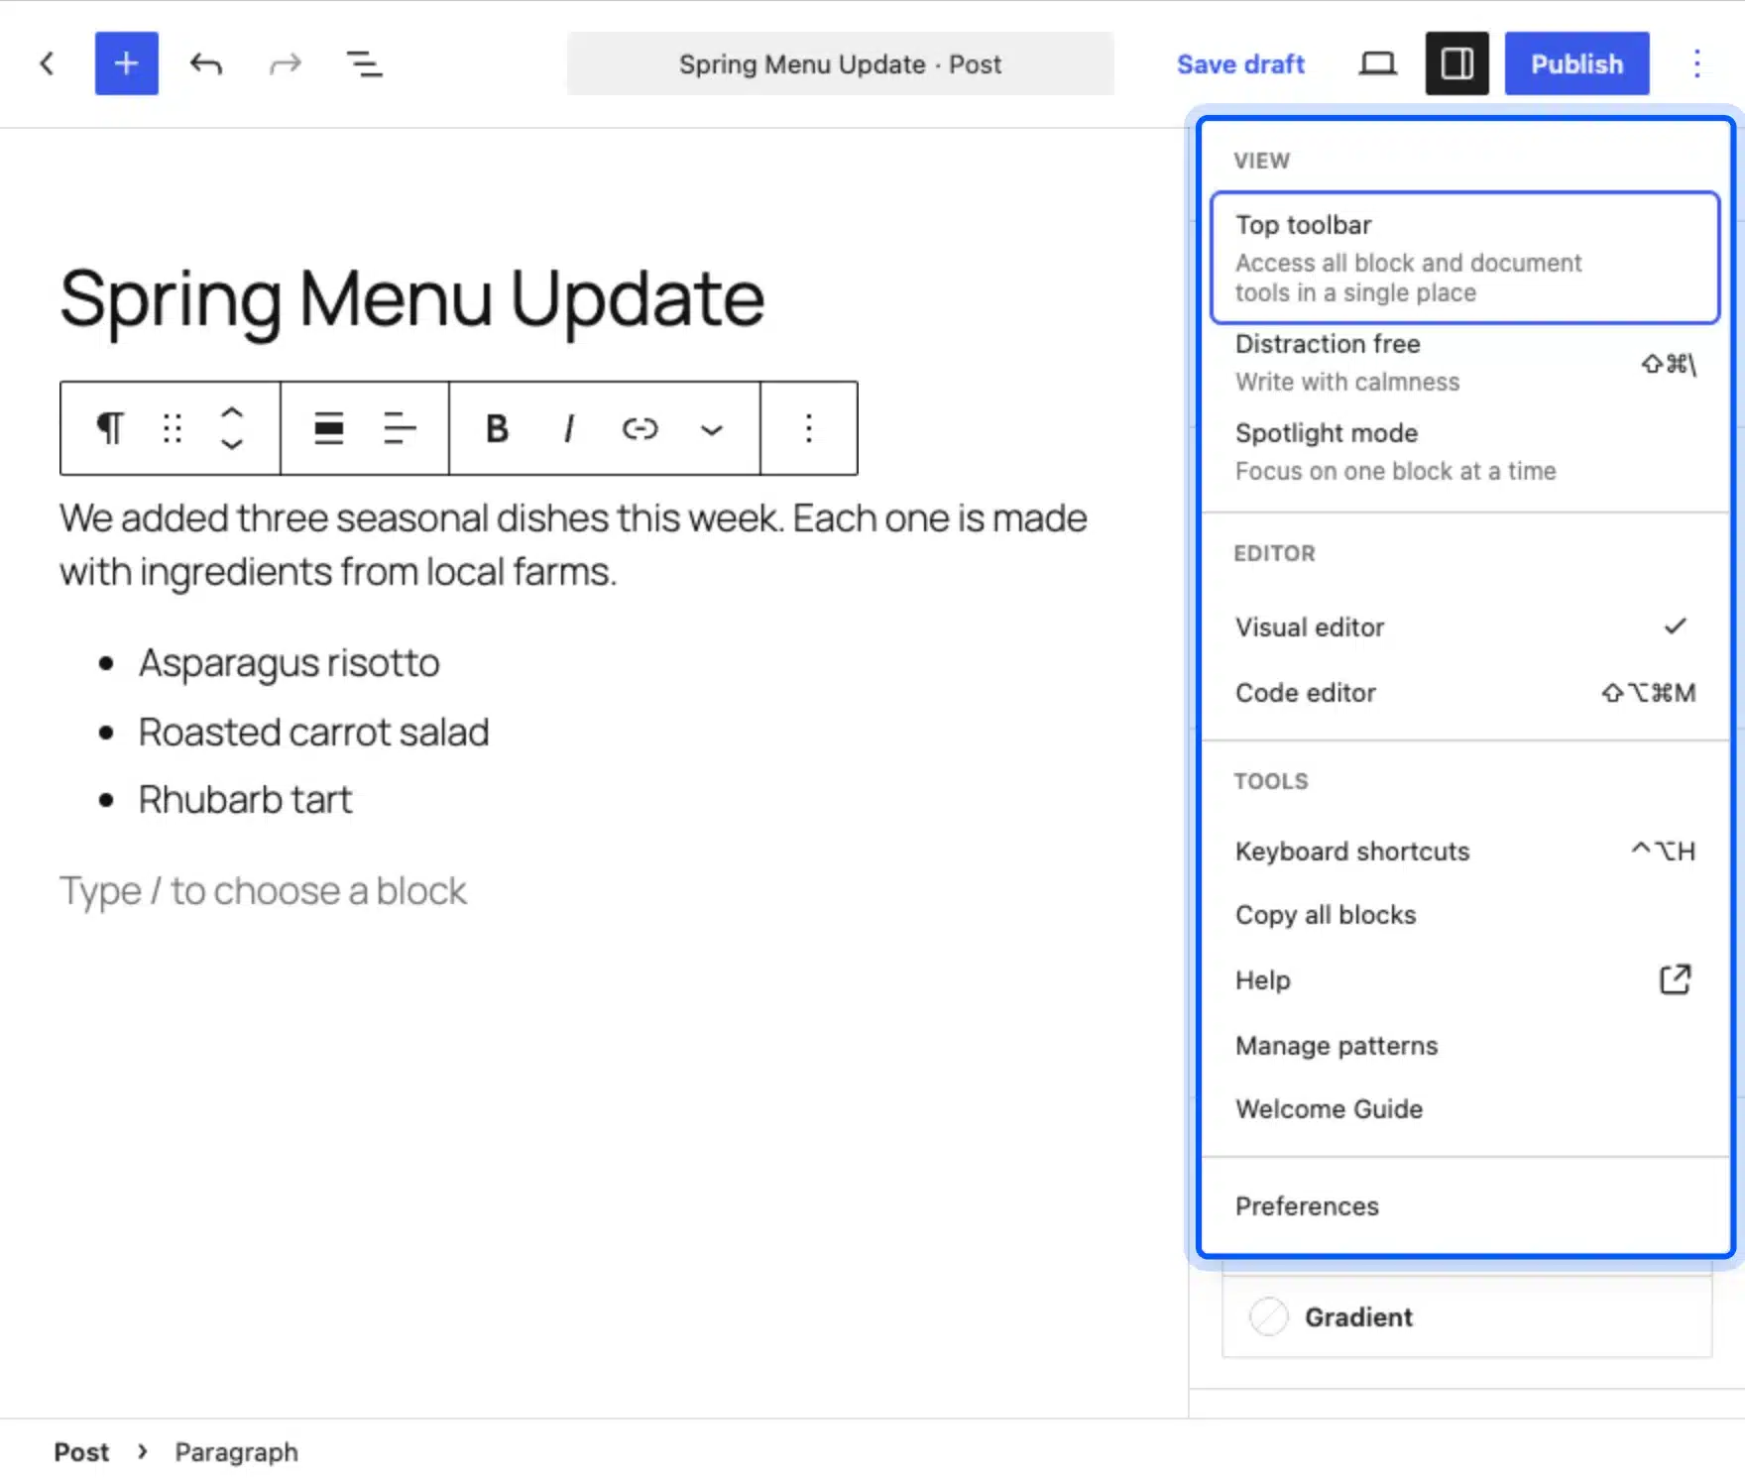Open Manage patterns
The height and width of the screenshot is (1483, 1745).
(x=1464, y=1045)
